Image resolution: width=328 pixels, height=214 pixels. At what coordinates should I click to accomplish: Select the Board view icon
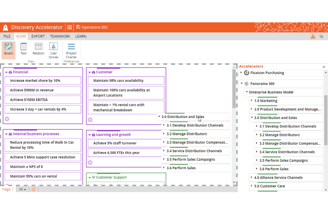[x=9, y=50]
